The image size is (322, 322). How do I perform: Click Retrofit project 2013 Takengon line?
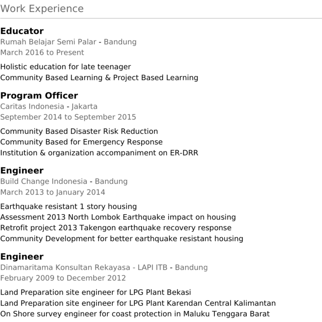[116, 228]
